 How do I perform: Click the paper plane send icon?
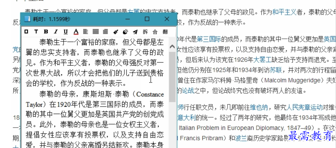point(135,32)
